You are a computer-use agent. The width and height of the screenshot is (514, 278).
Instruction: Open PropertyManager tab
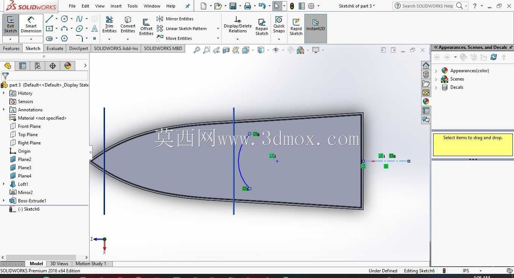point(23,66)
